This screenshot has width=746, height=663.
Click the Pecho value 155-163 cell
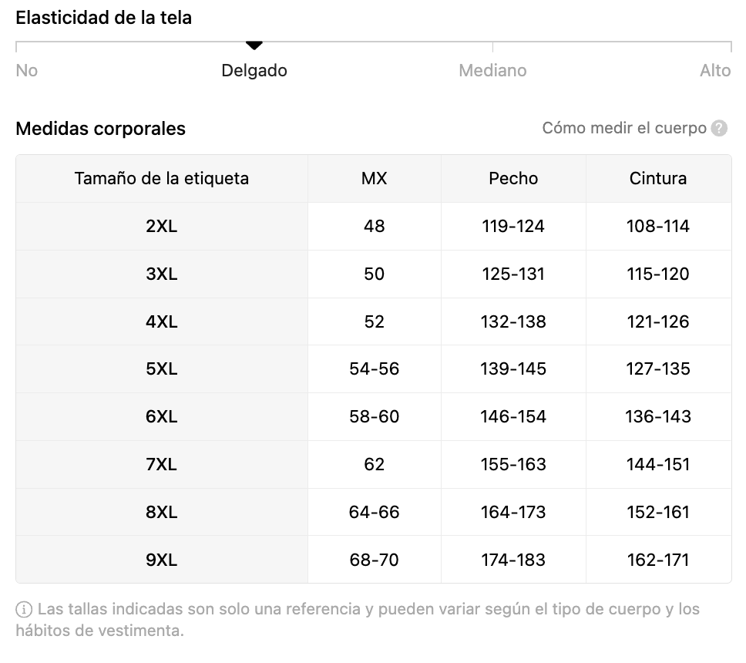point(513,465)
